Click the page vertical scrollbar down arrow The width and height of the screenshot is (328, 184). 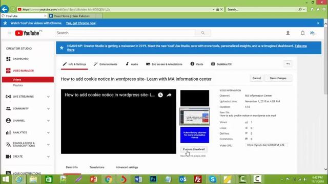325,169
